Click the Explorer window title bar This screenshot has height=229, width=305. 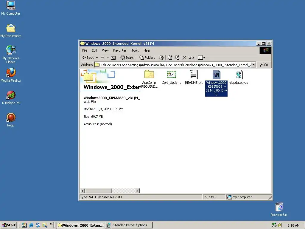tap(167, 44)
